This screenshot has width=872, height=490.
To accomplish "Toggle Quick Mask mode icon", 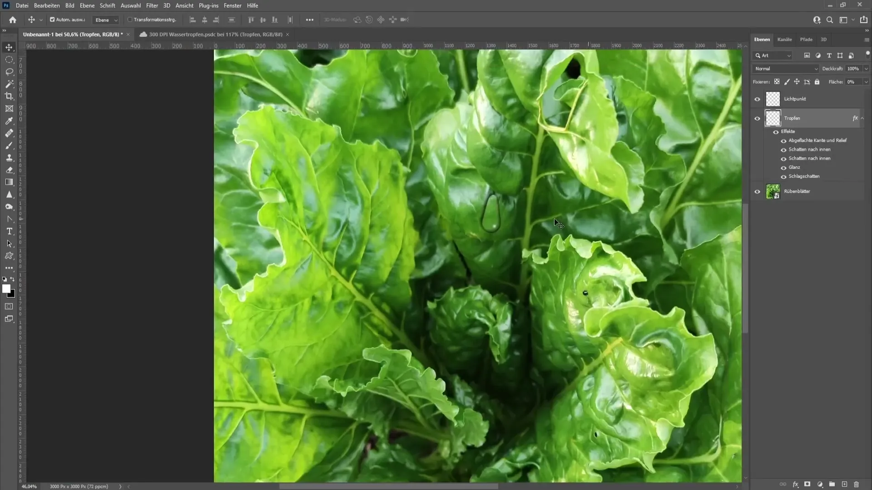I will 9,306.
